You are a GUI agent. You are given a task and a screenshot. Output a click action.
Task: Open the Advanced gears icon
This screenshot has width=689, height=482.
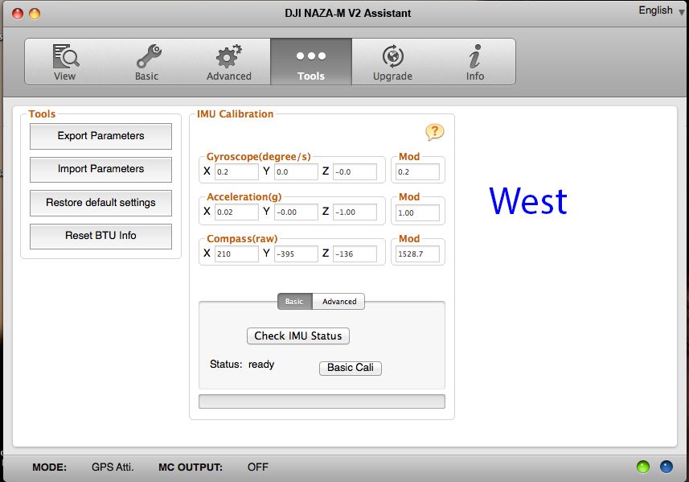pyautogui.click(x=228, y=56)
